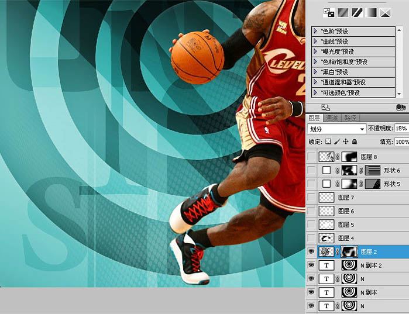Switch to the 通道 tab

click(x=332, y=118)
